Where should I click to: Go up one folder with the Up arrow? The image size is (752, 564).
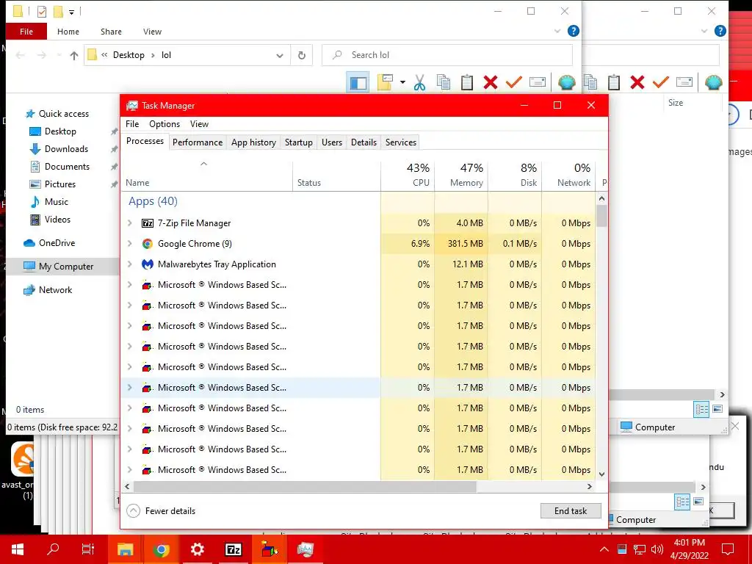(x=74, y=56)
